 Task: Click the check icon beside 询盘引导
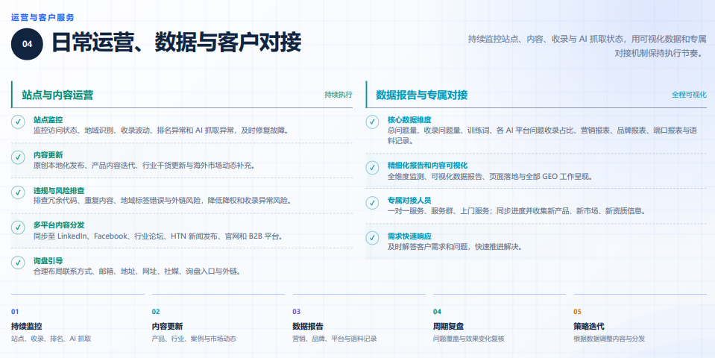point(18,263)
